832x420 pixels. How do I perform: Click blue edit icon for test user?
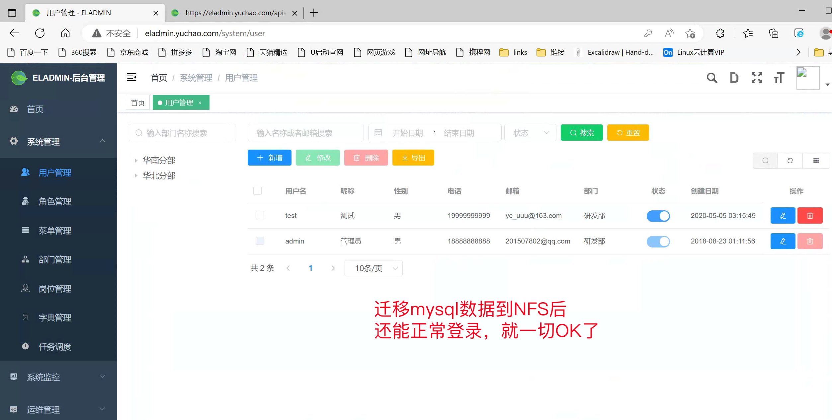(783, 216)
